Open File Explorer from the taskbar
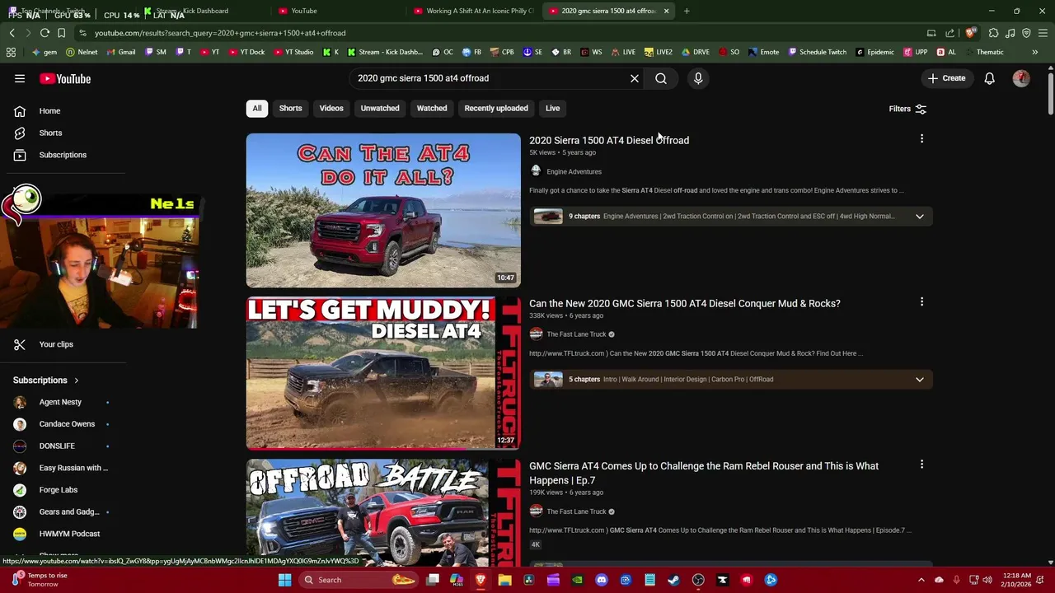Image resolution: width=1055 pixels, height=593 pixels. 504,580
